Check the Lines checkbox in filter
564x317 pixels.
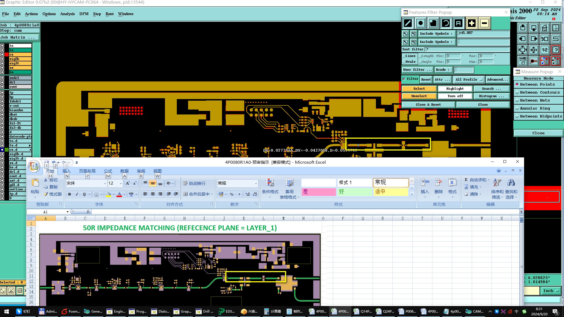(x=404, y=56)
